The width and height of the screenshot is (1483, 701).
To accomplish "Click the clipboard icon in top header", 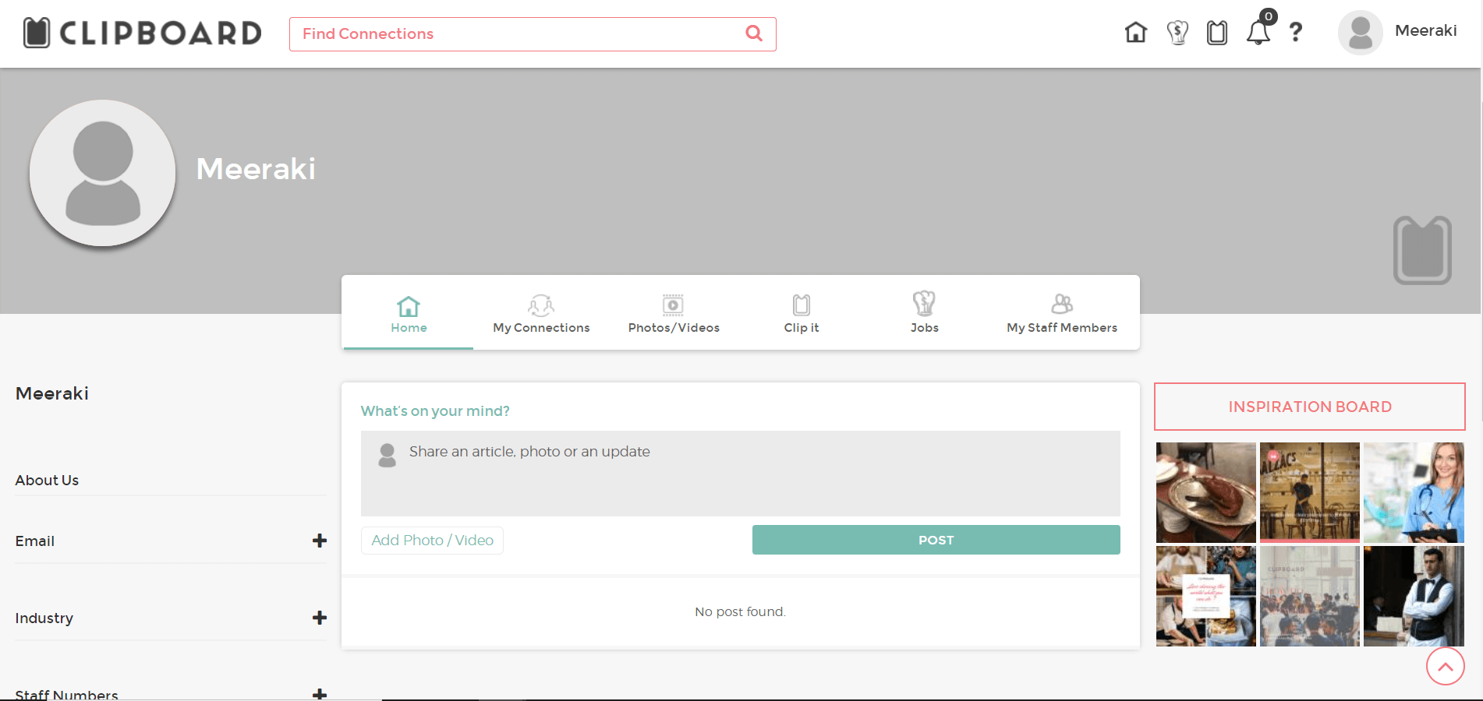I will click(x=1217, y=33).
